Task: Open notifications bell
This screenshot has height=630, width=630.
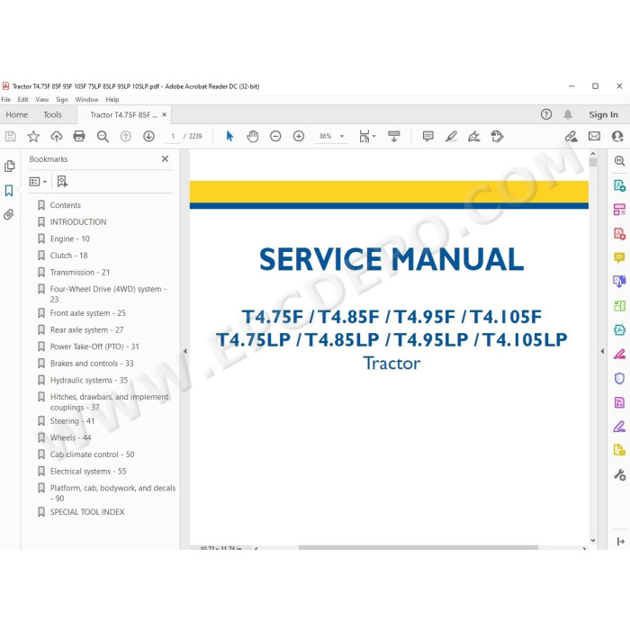Action: [x=568, y=114]
